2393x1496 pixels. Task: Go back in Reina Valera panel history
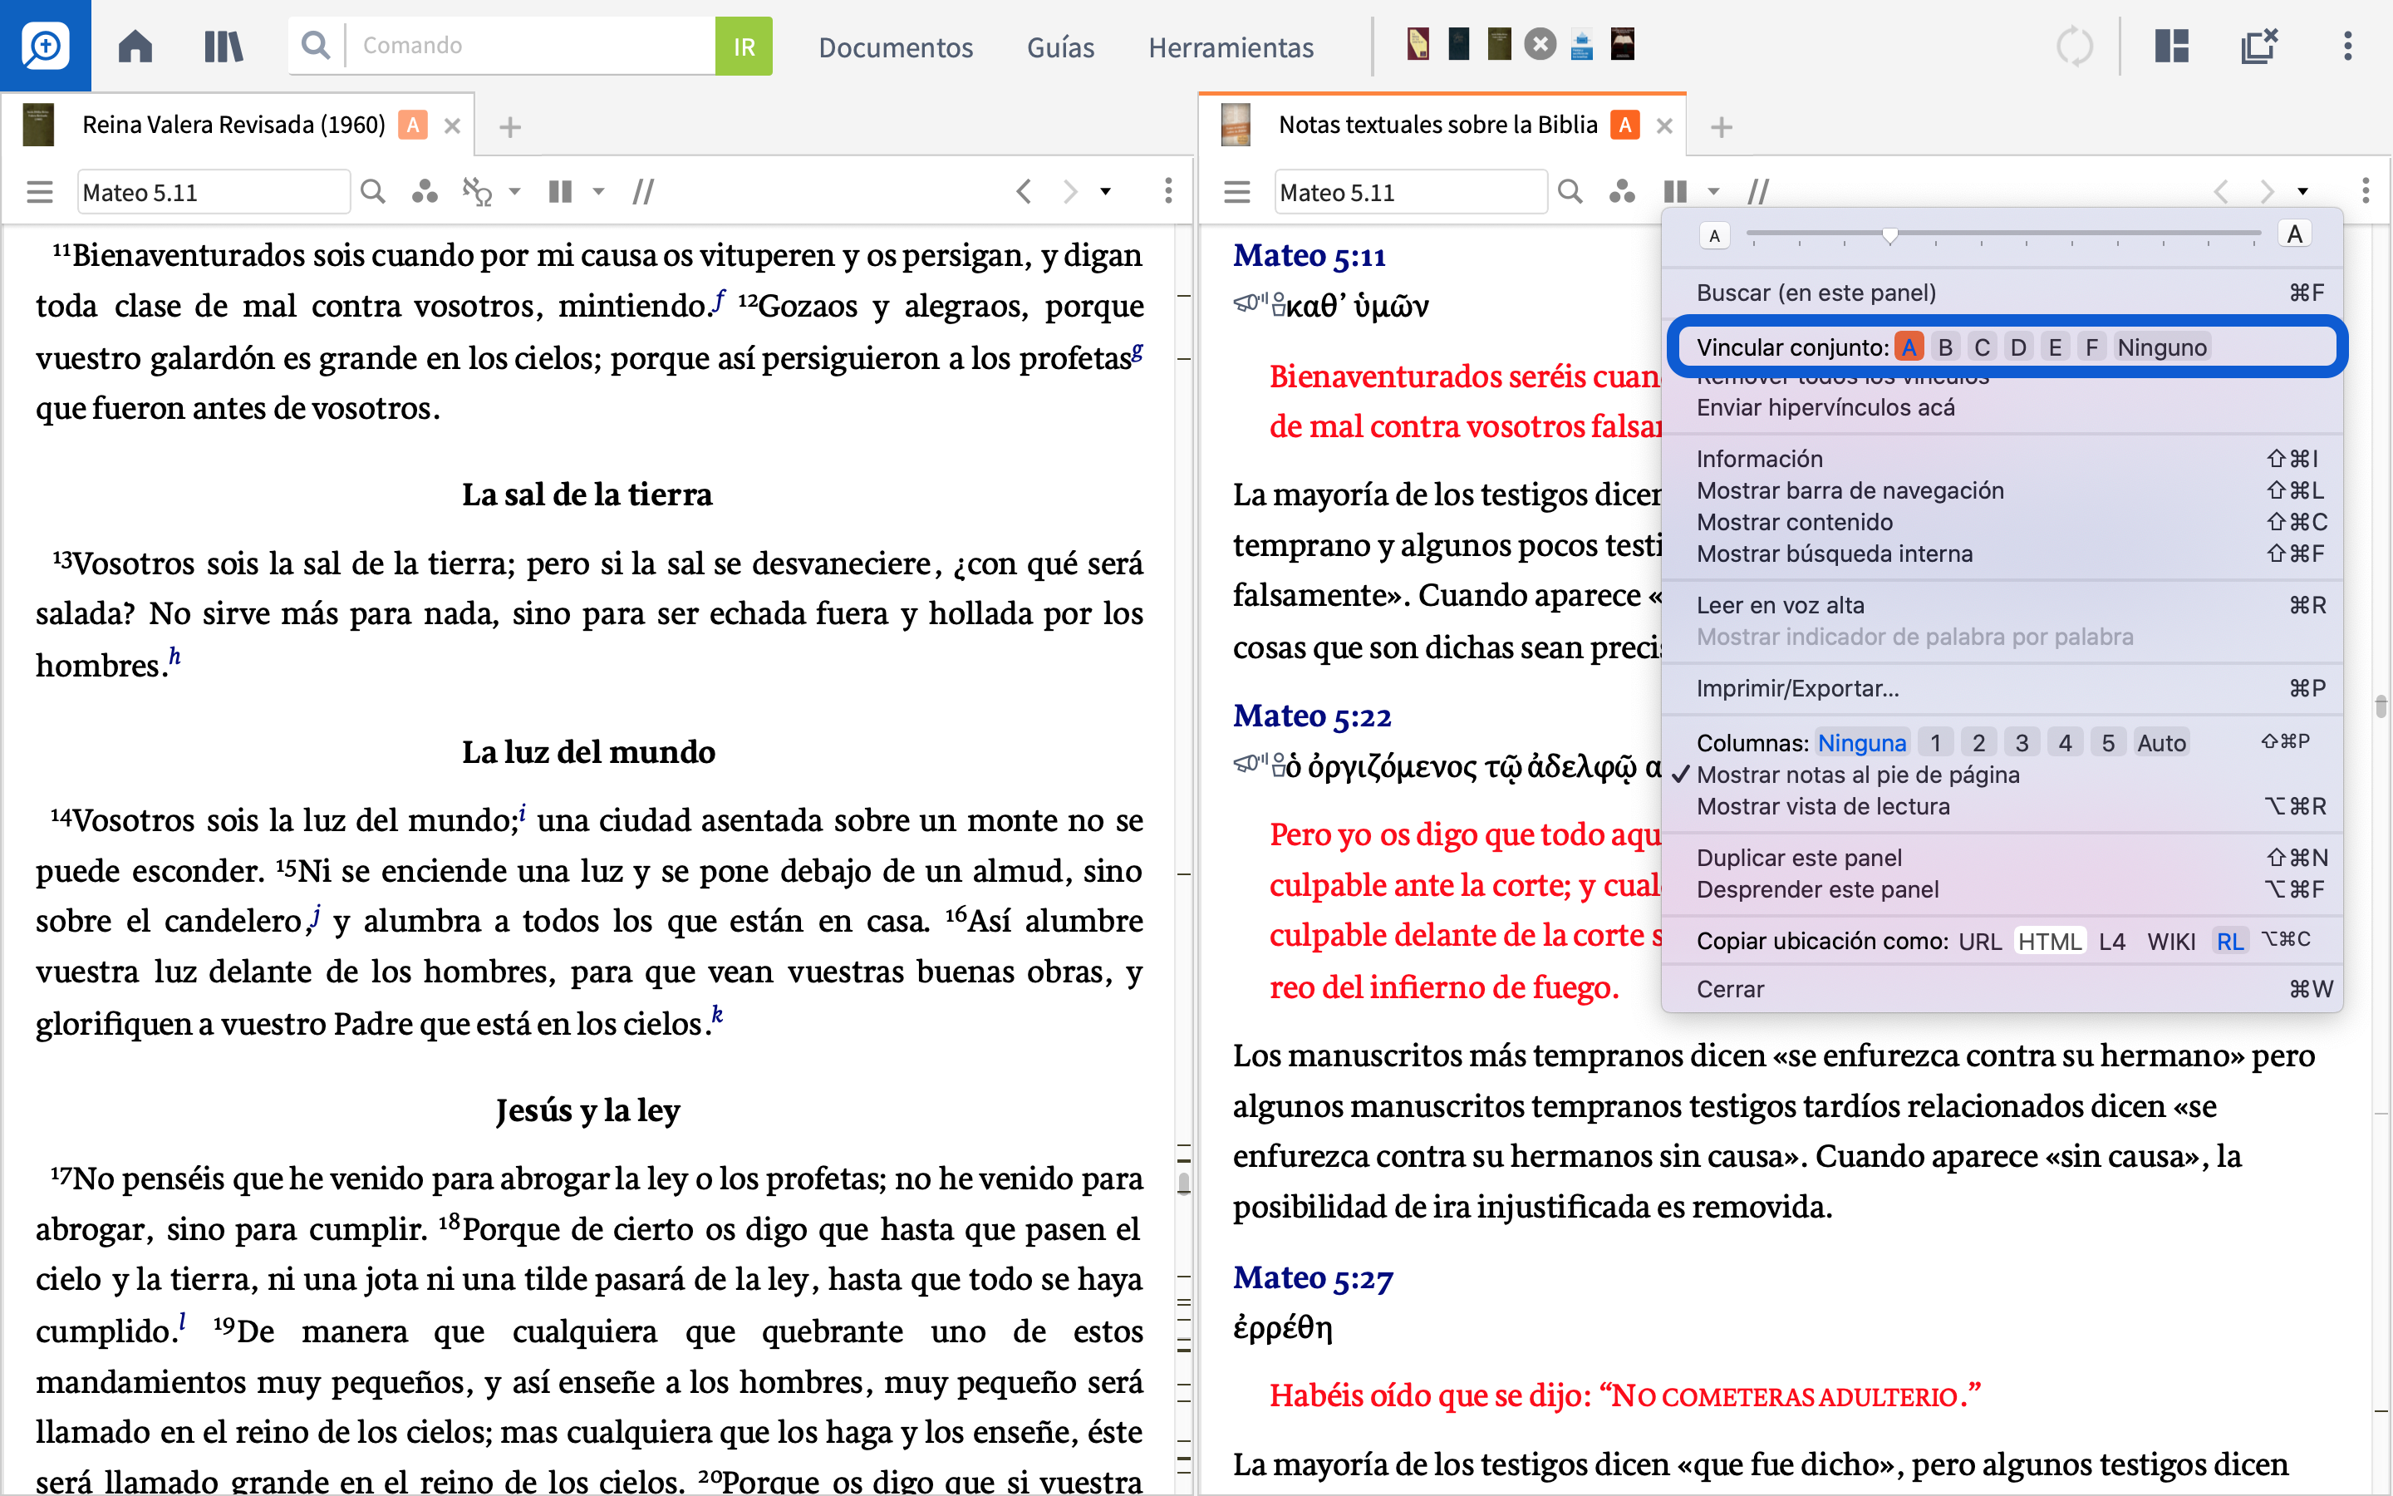pos(1024,191)
